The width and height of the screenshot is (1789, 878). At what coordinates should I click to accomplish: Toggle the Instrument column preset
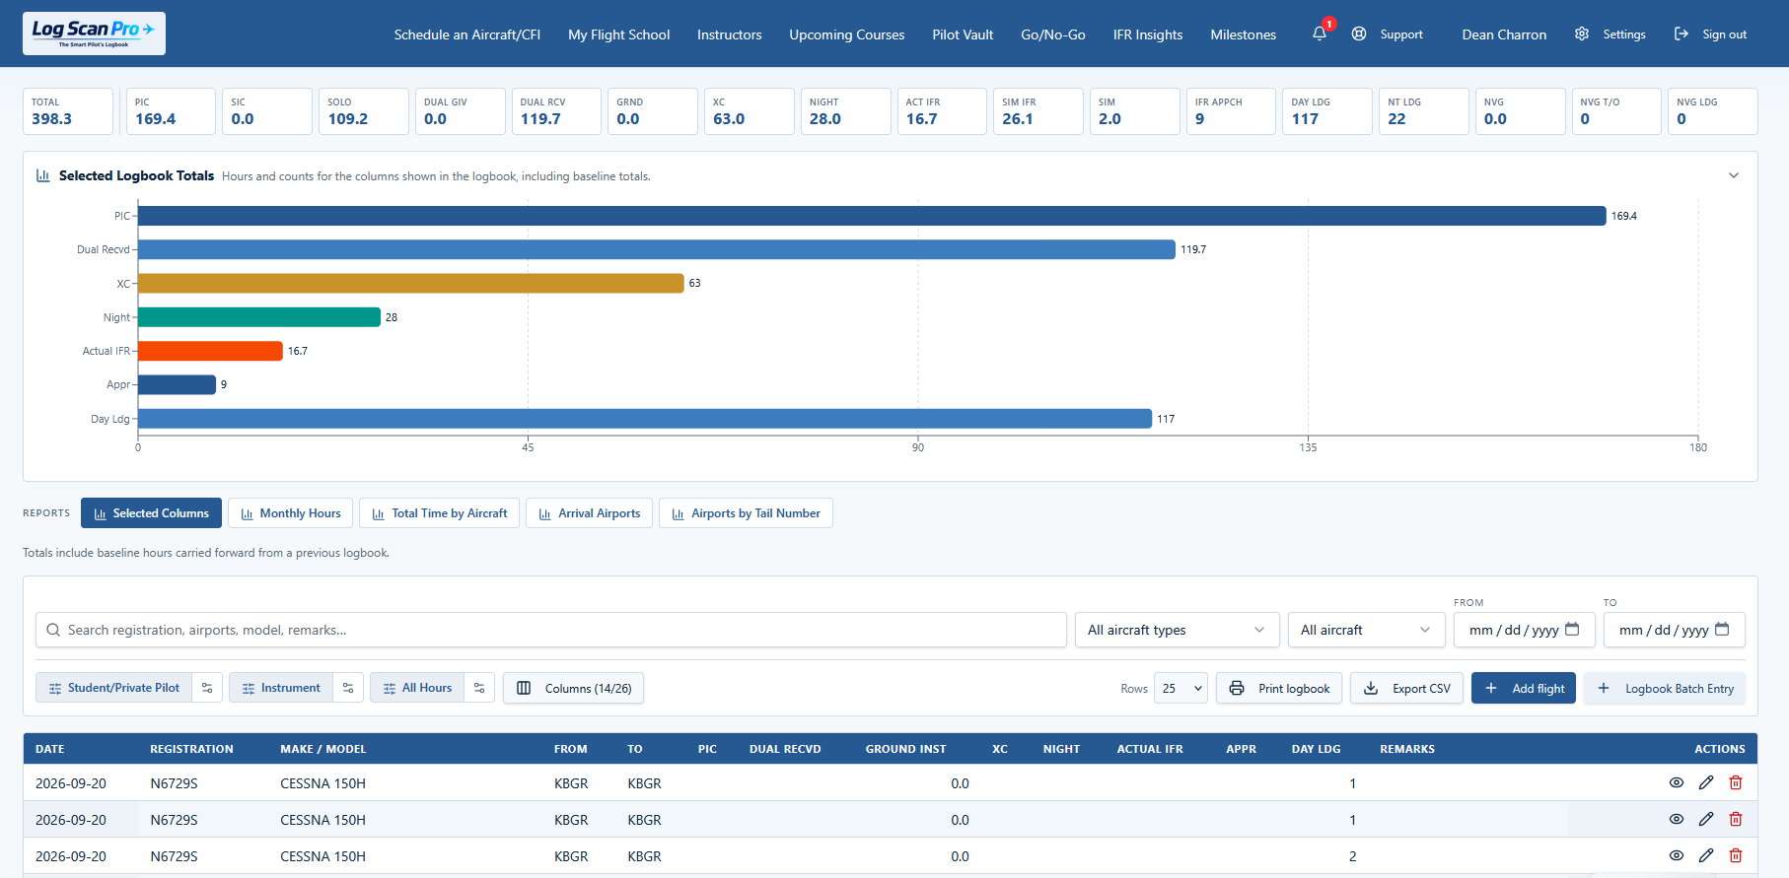click(x=281, y=688)
